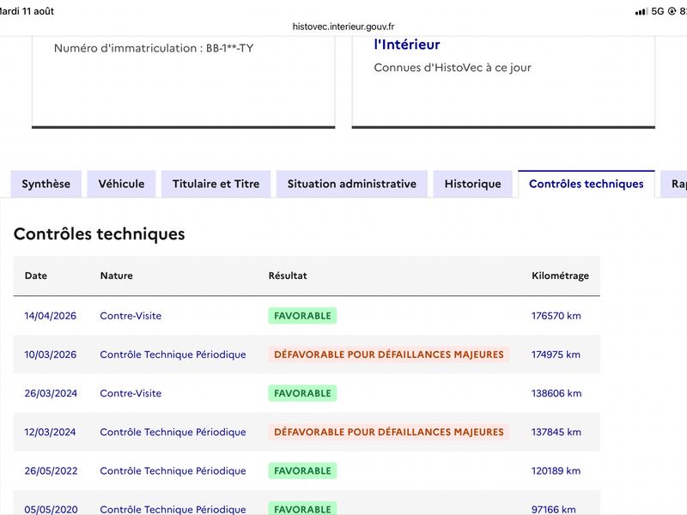This screenshot has height=515, width=687.
Task: Select the 176570 km mileage value
Action: (556, 316)
